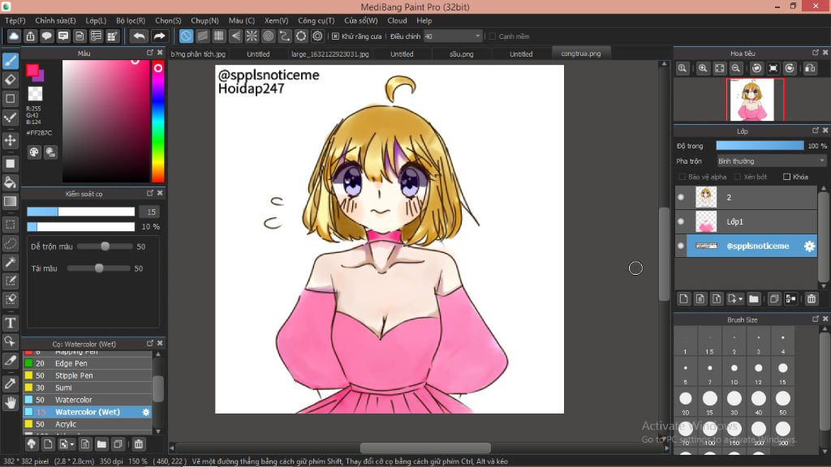Image resolution: width=831 pixels, height=467 pixels.
Task: Select the Lasso tool
Action: click(x=11, y=243)
